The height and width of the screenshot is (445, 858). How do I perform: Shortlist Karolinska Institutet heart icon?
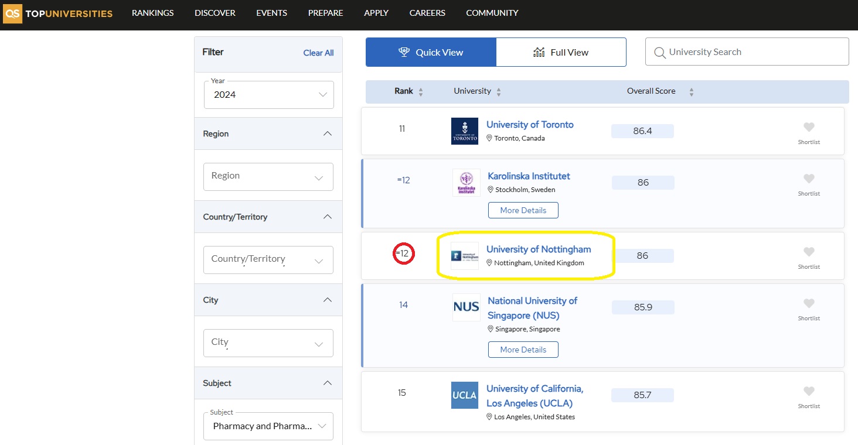pos(809,179)
